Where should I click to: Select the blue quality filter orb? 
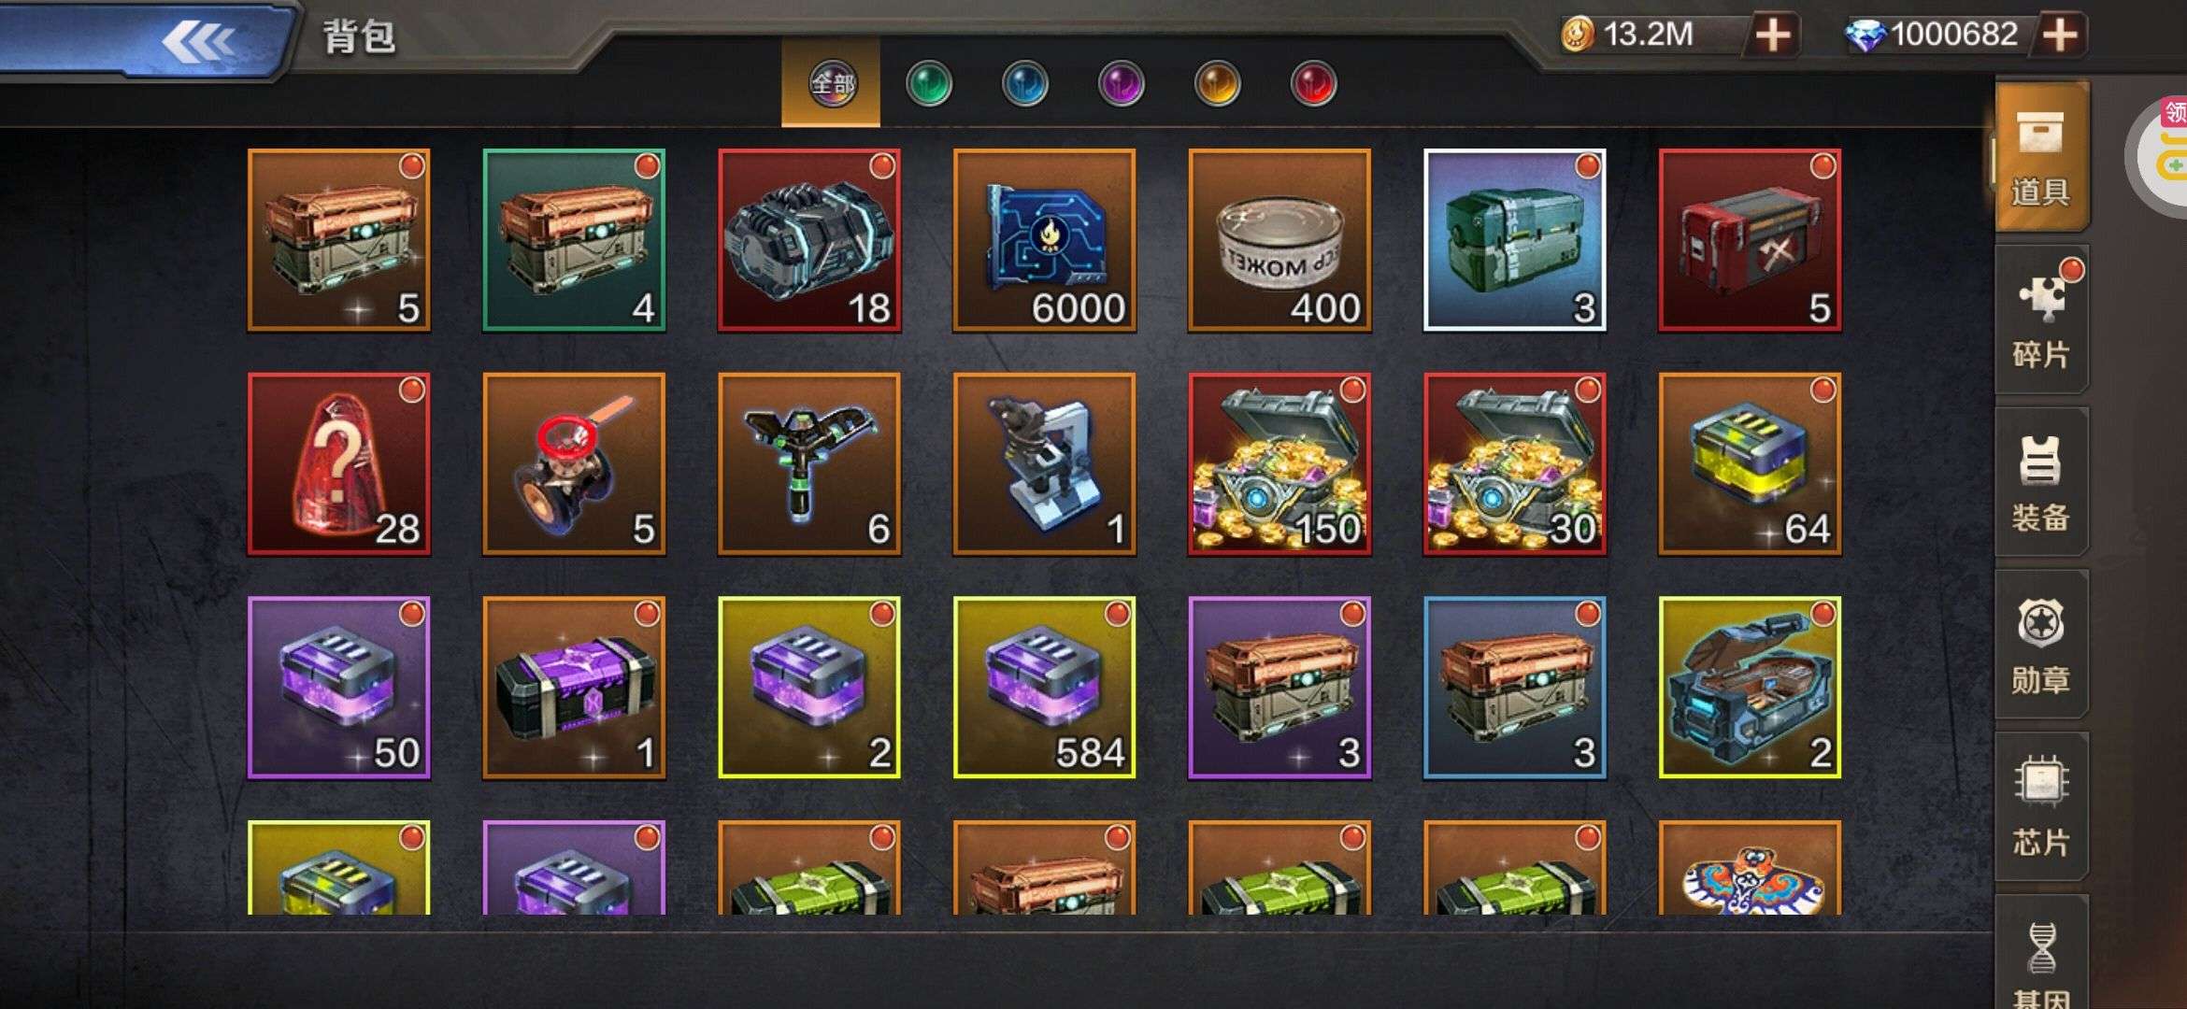(x=1025, y=84)
